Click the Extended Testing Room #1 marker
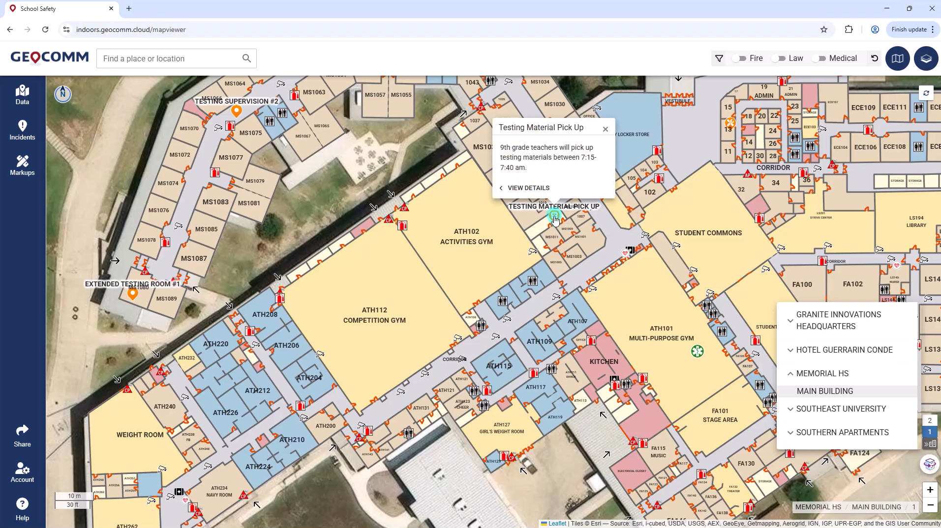The height and width of the screenshot is (528, 941). pos(132,294)
